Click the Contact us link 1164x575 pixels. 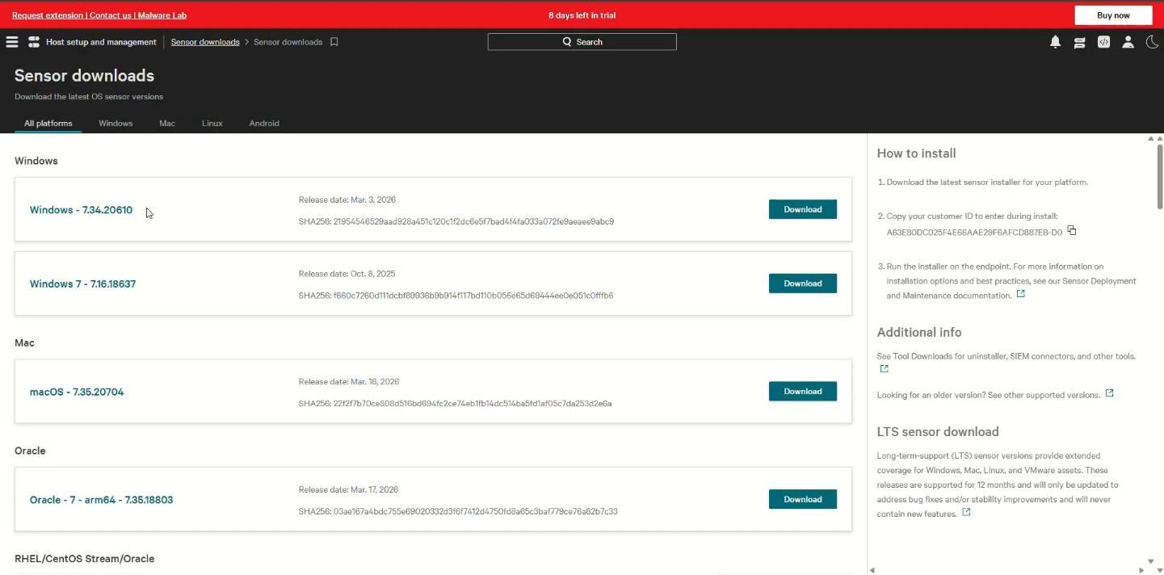[110, 15]
